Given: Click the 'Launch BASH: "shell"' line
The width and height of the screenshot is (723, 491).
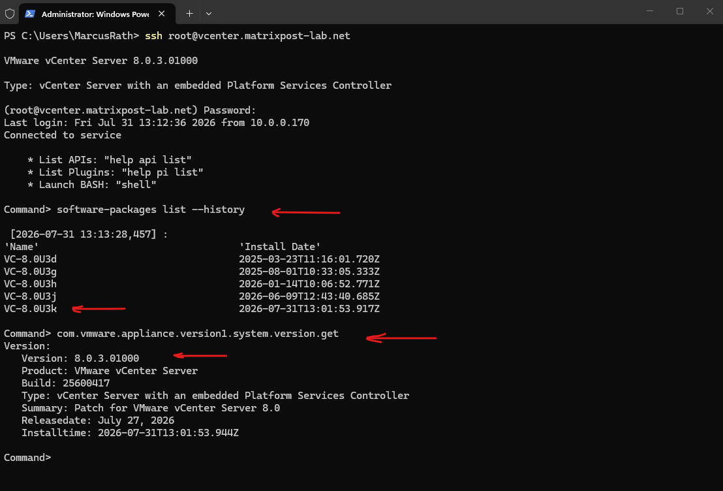Looking at the screenshot, I should (92, 185).
